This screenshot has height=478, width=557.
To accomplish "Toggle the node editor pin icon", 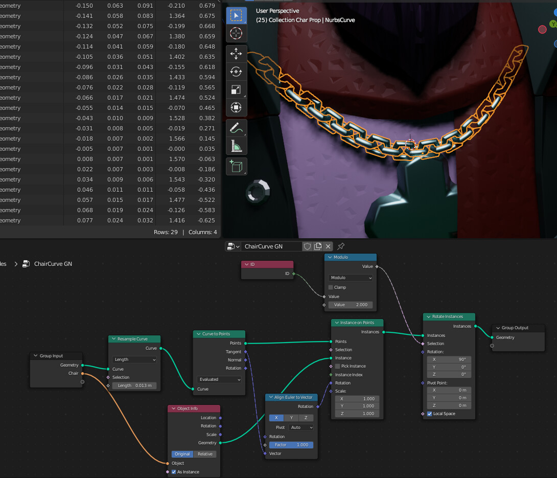I will pos(341,246).
